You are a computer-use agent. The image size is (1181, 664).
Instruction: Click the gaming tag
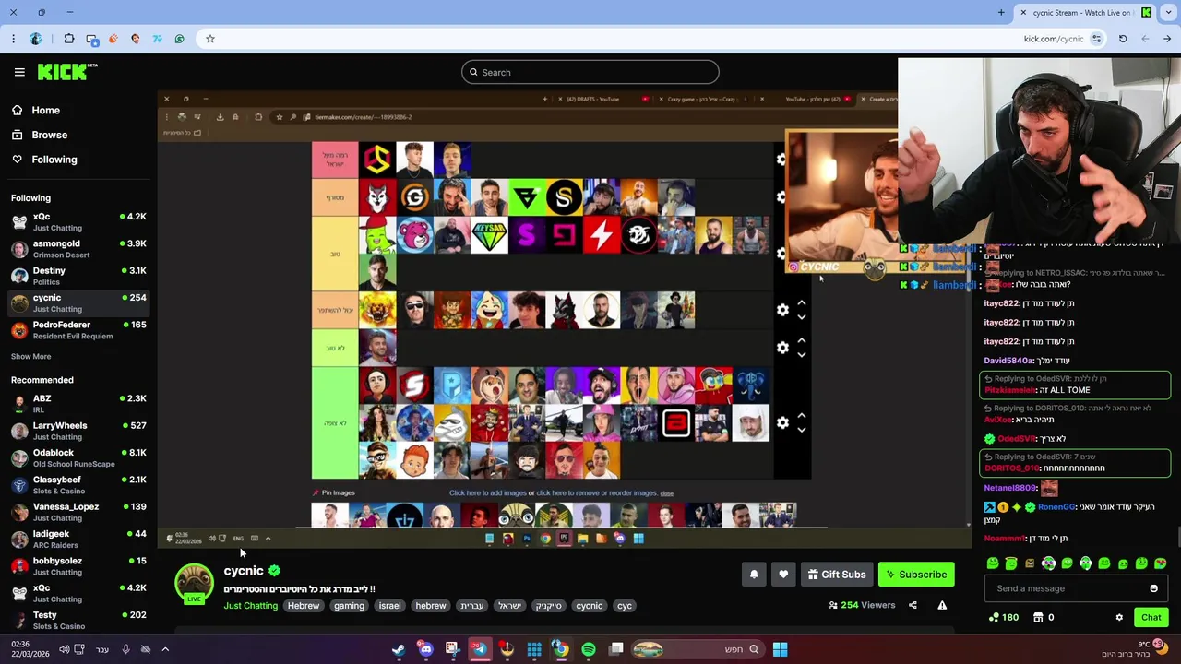(349, 606)
